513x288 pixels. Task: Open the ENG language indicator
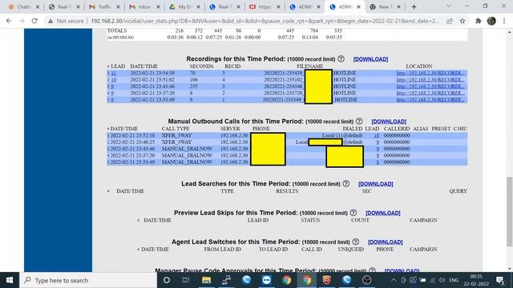[454, 280]
